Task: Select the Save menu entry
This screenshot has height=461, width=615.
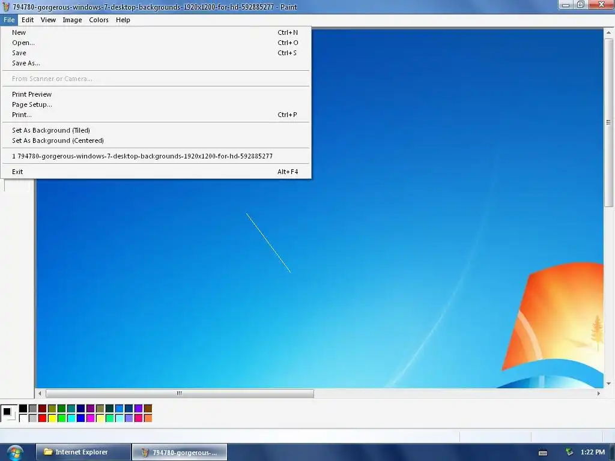Action: pos(156,53)
